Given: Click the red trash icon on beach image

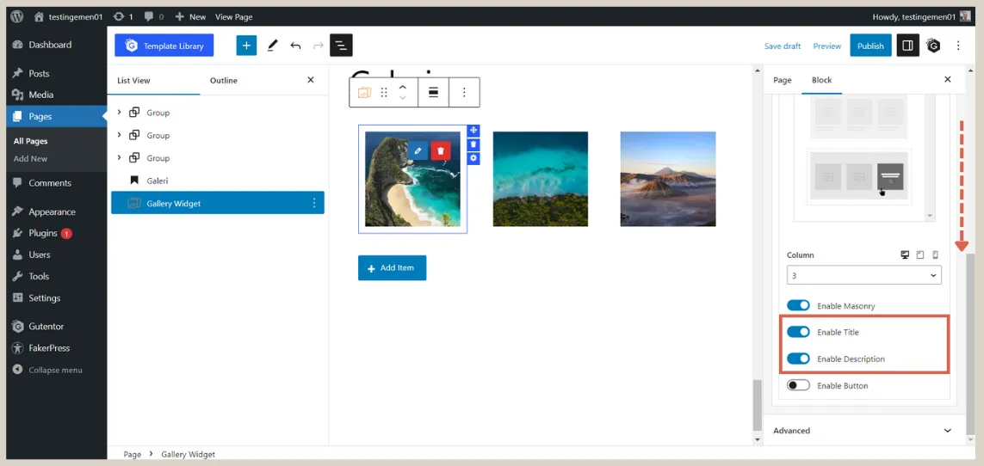Looking at the screenshot, I should coord(441,150).
